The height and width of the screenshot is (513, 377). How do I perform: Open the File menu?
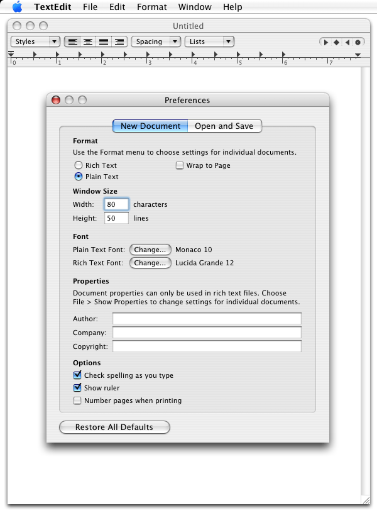90,7
